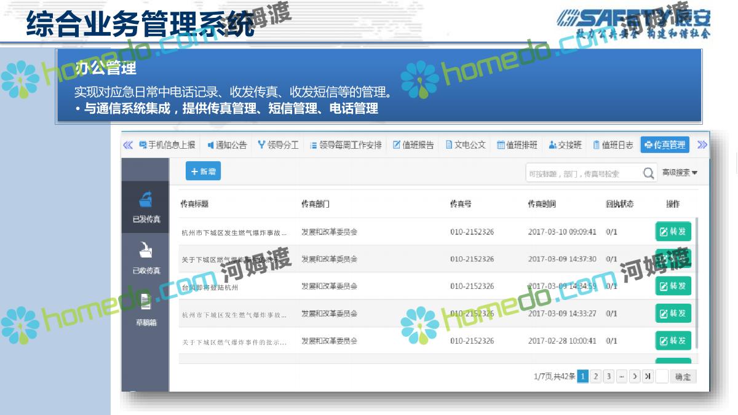
Task: Expand the 高级搜索 advanced search dropdown
Action: [x=679, y=173]
